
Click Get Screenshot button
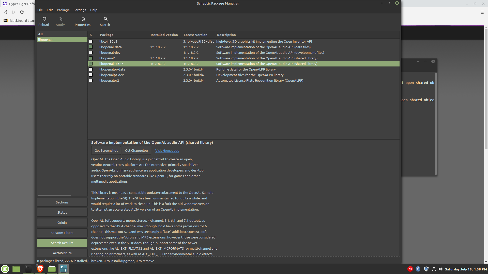point(106,150)
